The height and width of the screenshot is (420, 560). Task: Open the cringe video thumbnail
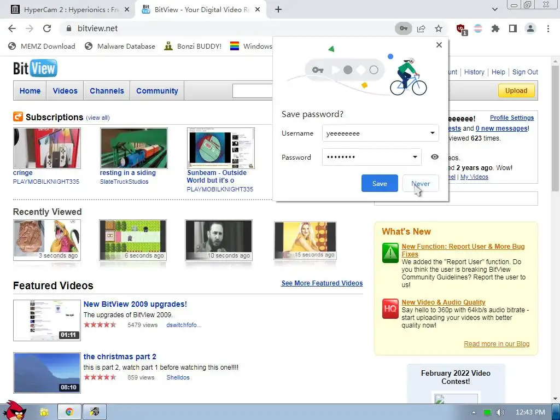tap(47, 148)
